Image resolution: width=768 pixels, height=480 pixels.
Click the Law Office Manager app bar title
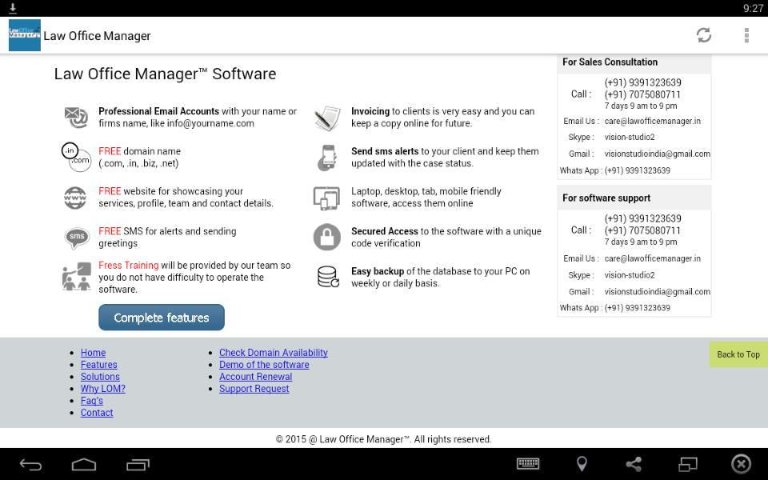click(97, 36)
